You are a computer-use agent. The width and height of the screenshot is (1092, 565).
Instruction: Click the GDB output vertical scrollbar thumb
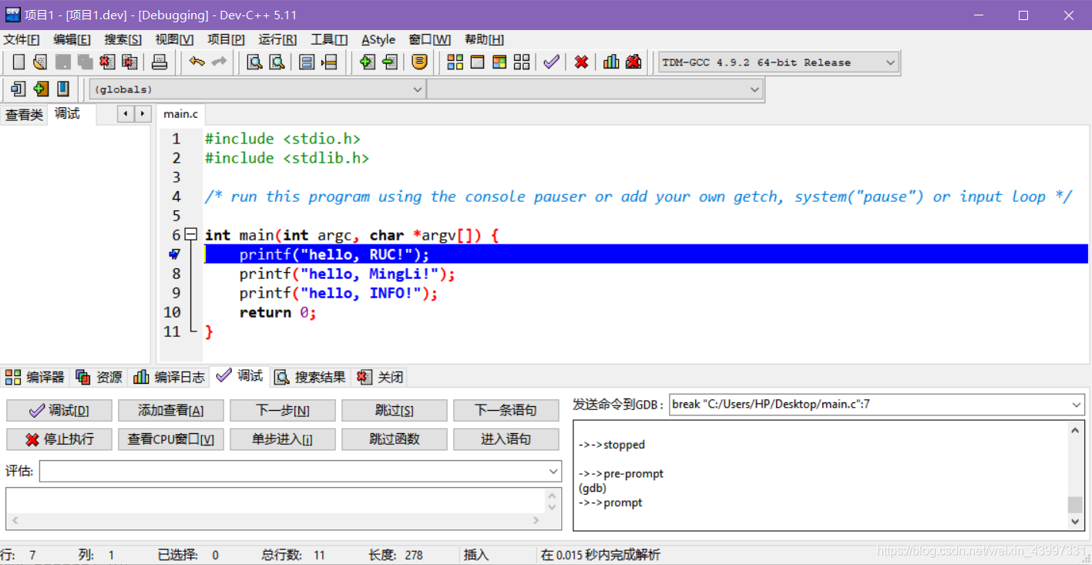(1076, 505)
